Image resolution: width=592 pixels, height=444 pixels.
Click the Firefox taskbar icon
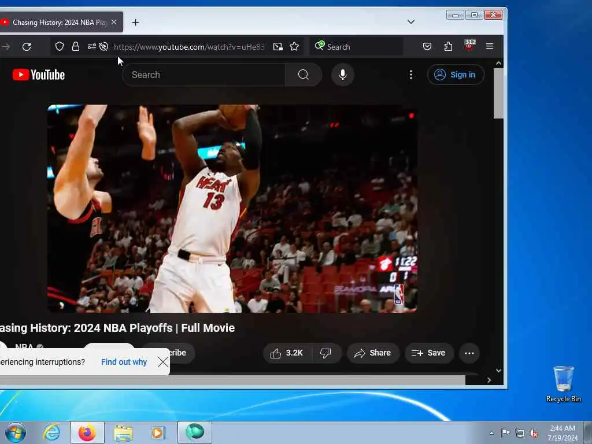(x=87, y=432)
